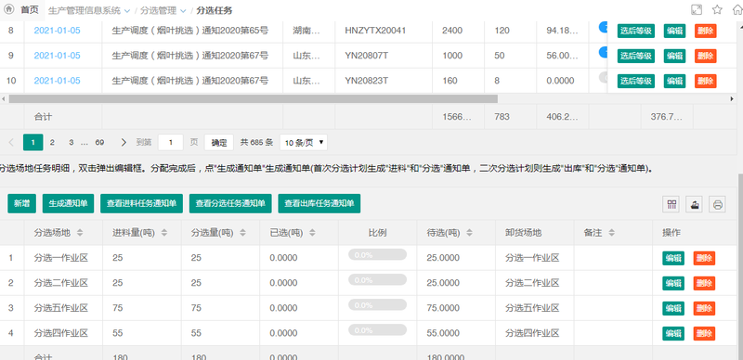Screen dimensions: 743x360
Task: Click the home icon at top-right corner
Action: pos(736,10)
